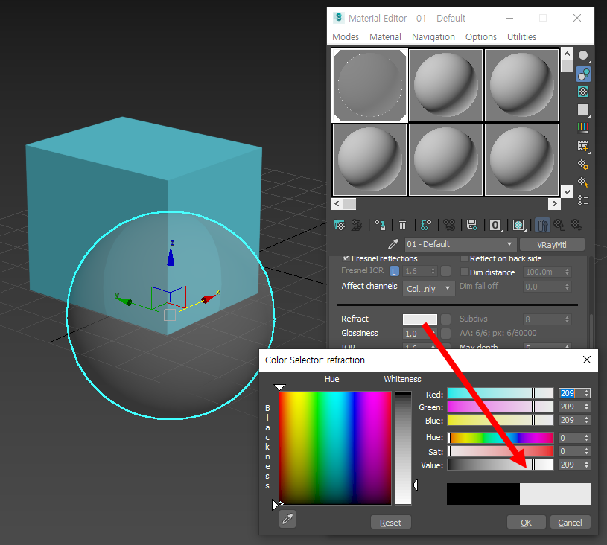Click Sat value spinner arrows
The width and height of the screenshot is (607, 545).
pos(587,451)
